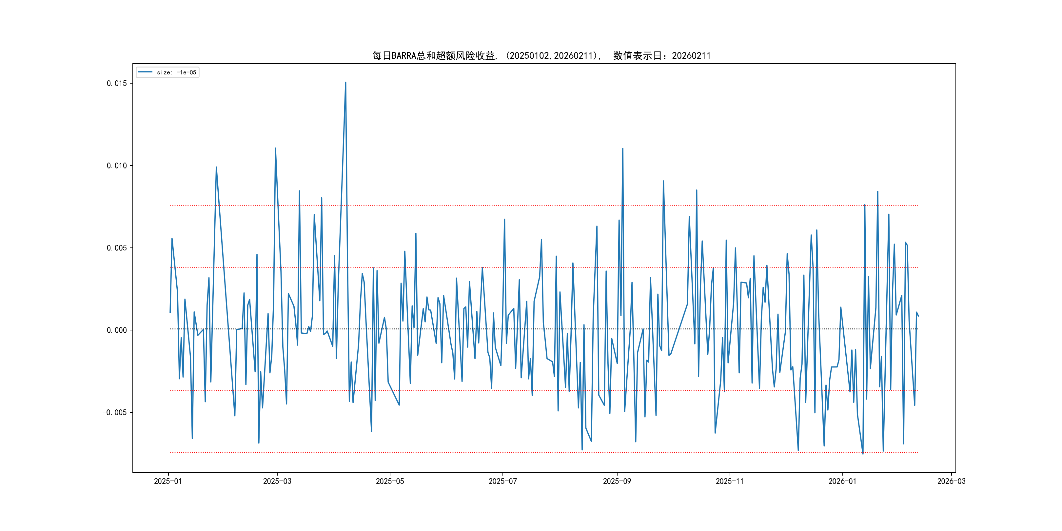
Task: Click the topmost red dotted horizontal line
Action: tap(454, 205)
